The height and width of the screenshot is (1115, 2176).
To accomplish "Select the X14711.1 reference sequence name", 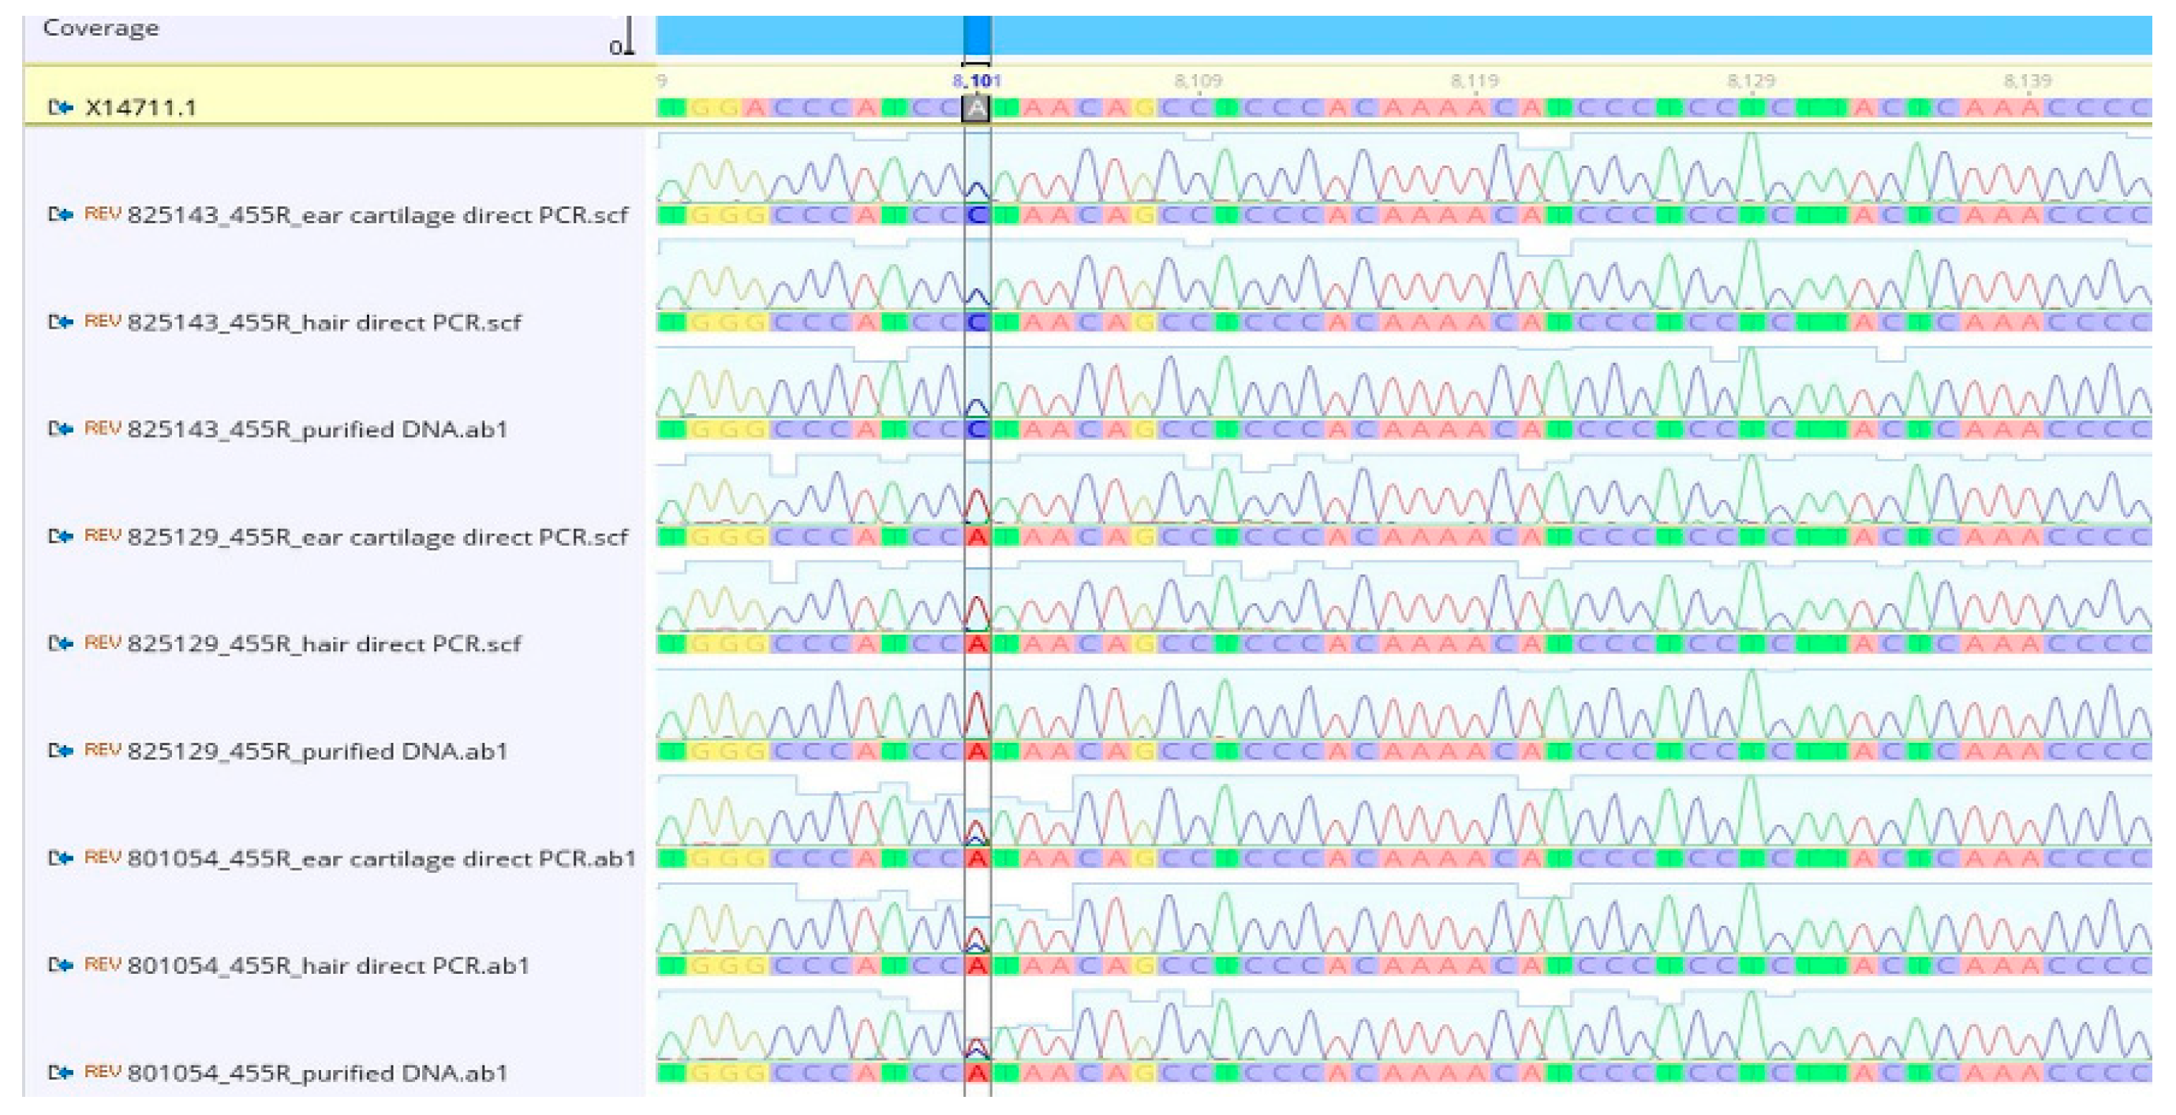I will pos(141,108).
